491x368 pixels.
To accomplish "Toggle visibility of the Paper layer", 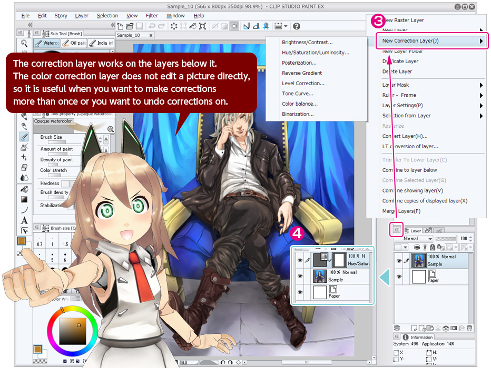I will [399, 277].
